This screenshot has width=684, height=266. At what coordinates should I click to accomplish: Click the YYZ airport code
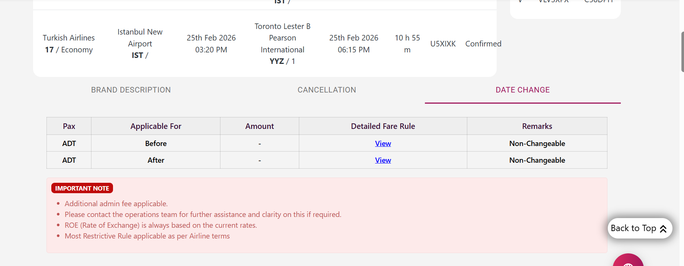tap(277, 61)
